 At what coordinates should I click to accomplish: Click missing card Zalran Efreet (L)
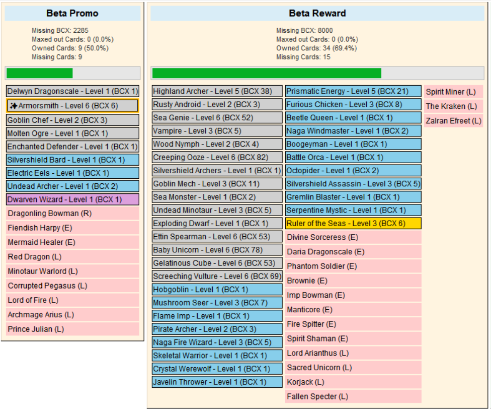453,121
